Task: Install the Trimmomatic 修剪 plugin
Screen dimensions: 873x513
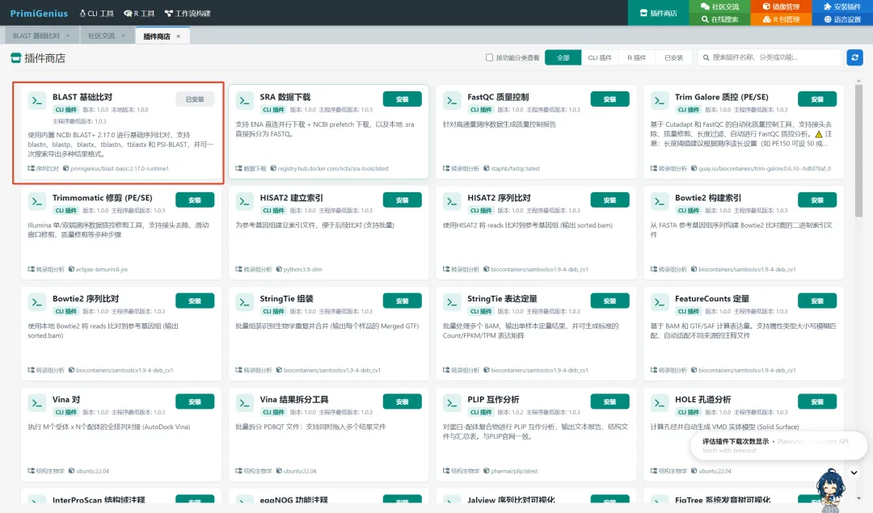Action: 194,200
